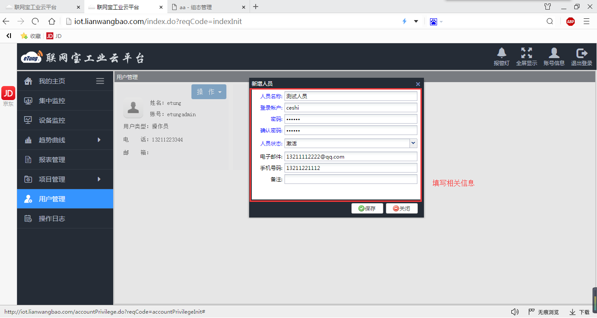Click the eTung platform logo
The height and width of the screenshot is (318, 597).
(83, 57)
